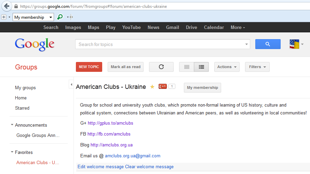Click the green magnifier search icon
310x174 pixels.
pos(60,17)
